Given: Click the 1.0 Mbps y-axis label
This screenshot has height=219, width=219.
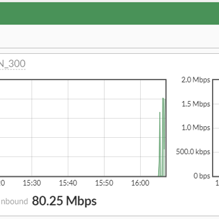Looking at the screenshot, I should (x=196, y=128).
